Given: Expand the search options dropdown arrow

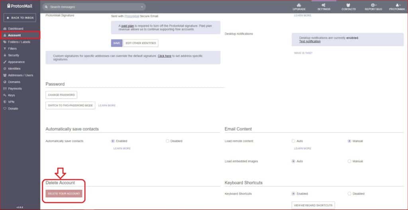Looking at the screenshot, I should [x=142, y=7].
